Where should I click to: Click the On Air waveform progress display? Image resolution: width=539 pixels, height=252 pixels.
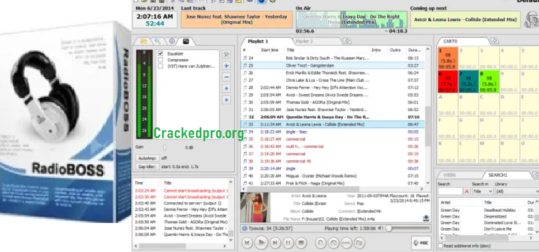(352, 19)
